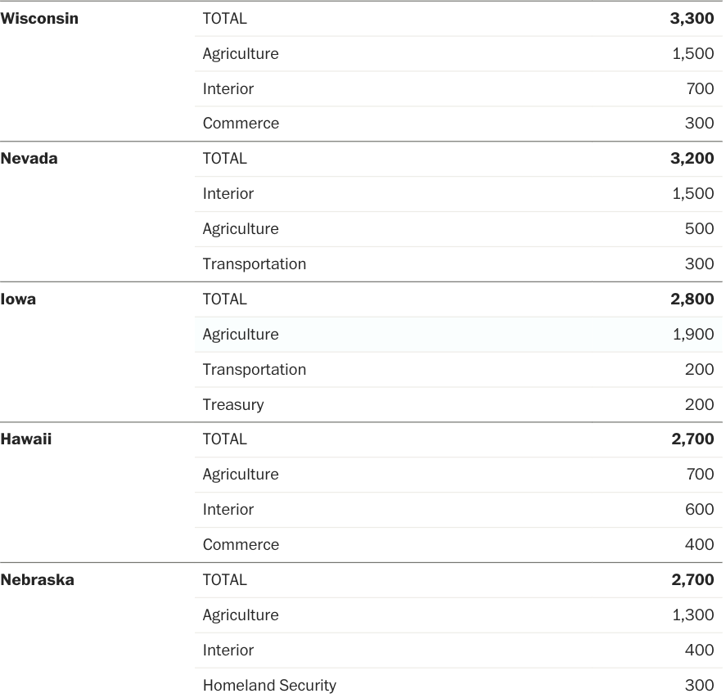The image size is (726, 698).
Task: Select the Treasury row under Iowa
Action: [x=233, y=405]
